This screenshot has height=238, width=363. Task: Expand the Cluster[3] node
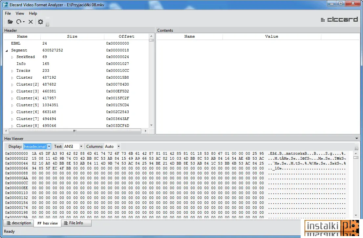(12, 92)
